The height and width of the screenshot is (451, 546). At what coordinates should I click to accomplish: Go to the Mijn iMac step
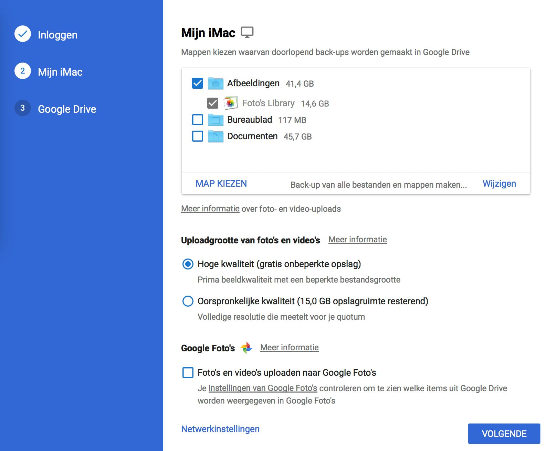[x=60, y=72]
